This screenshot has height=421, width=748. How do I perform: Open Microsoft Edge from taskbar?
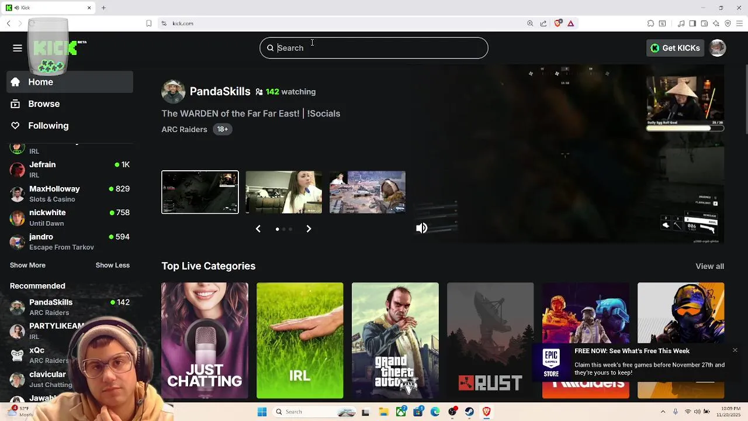tap(435, 412)
